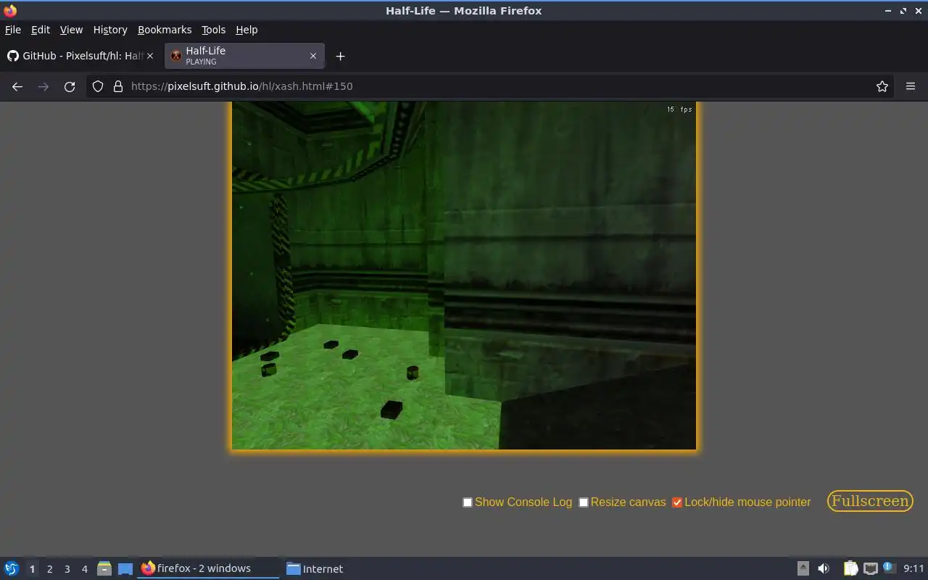Open the Internet taskbar window
The height and width of the screenshot is (580, 928).
click(315, 568)
